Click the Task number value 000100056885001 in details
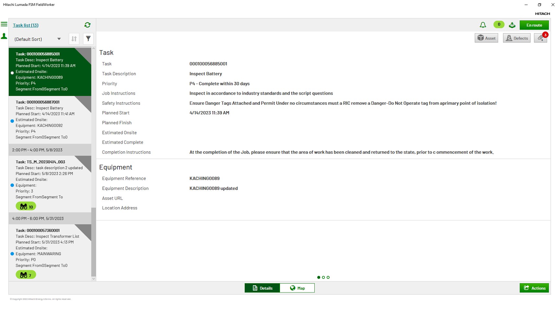Image resolution: width=560 pixels, height=315 pixels. tap(208, 64)
